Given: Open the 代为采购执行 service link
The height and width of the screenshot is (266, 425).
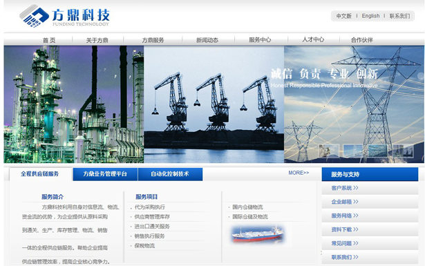Looking at the screenshot, I should click(150, 207).
